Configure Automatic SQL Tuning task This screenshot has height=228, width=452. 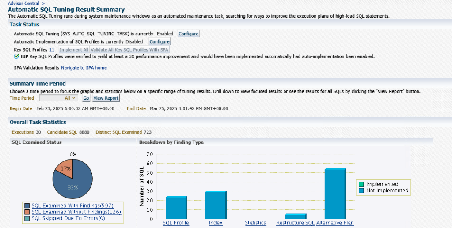click(x=188, y=34)
